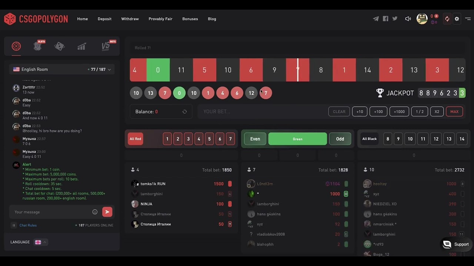The image size is (474, 266).
Task: Add 100 to the bet
Action: (x=378, y=112)
